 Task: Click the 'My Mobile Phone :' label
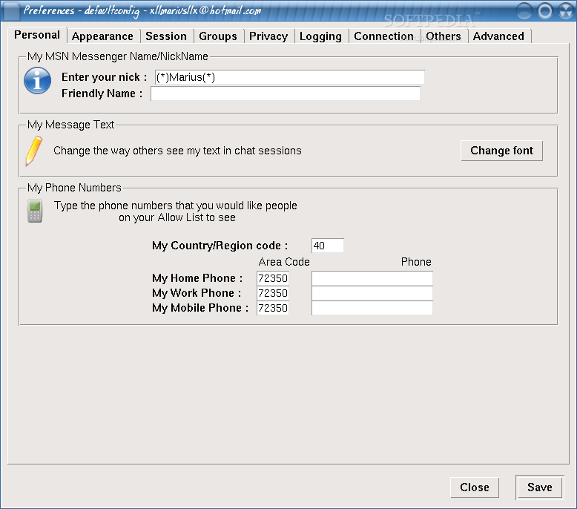pos(200,308)
